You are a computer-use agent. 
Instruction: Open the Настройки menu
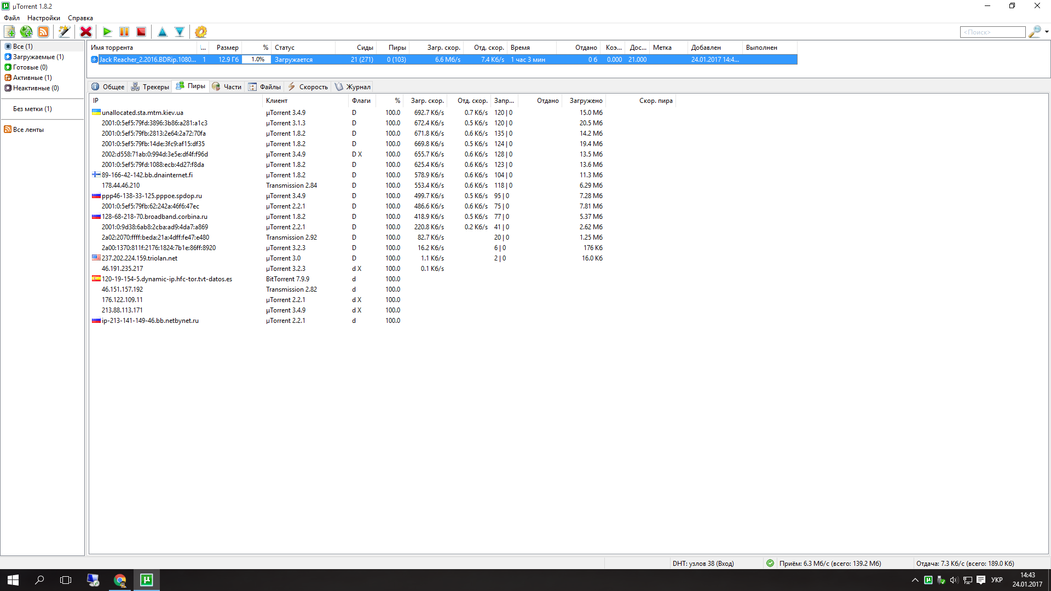tap(44, 18)
